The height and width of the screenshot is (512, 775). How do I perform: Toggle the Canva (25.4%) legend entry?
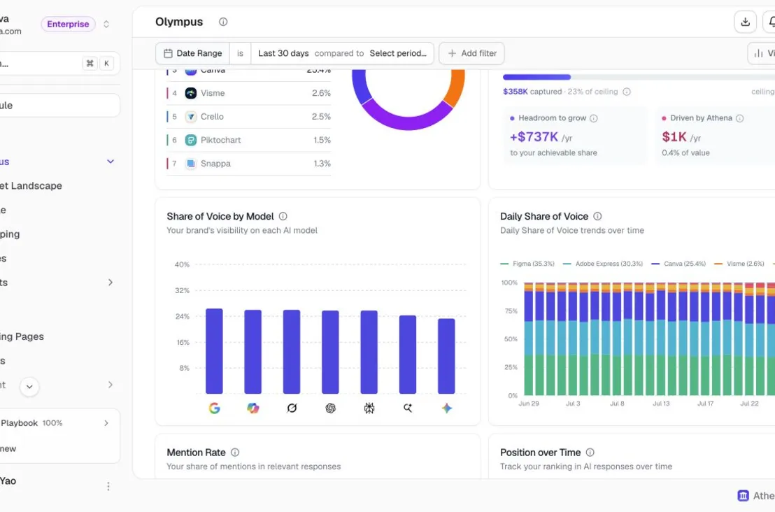tap(678, 264)
